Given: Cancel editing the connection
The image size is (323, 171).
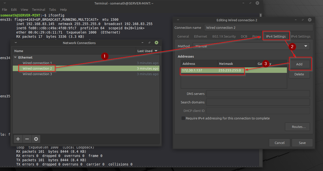Looking at the screenshot, I should point(279,143).
